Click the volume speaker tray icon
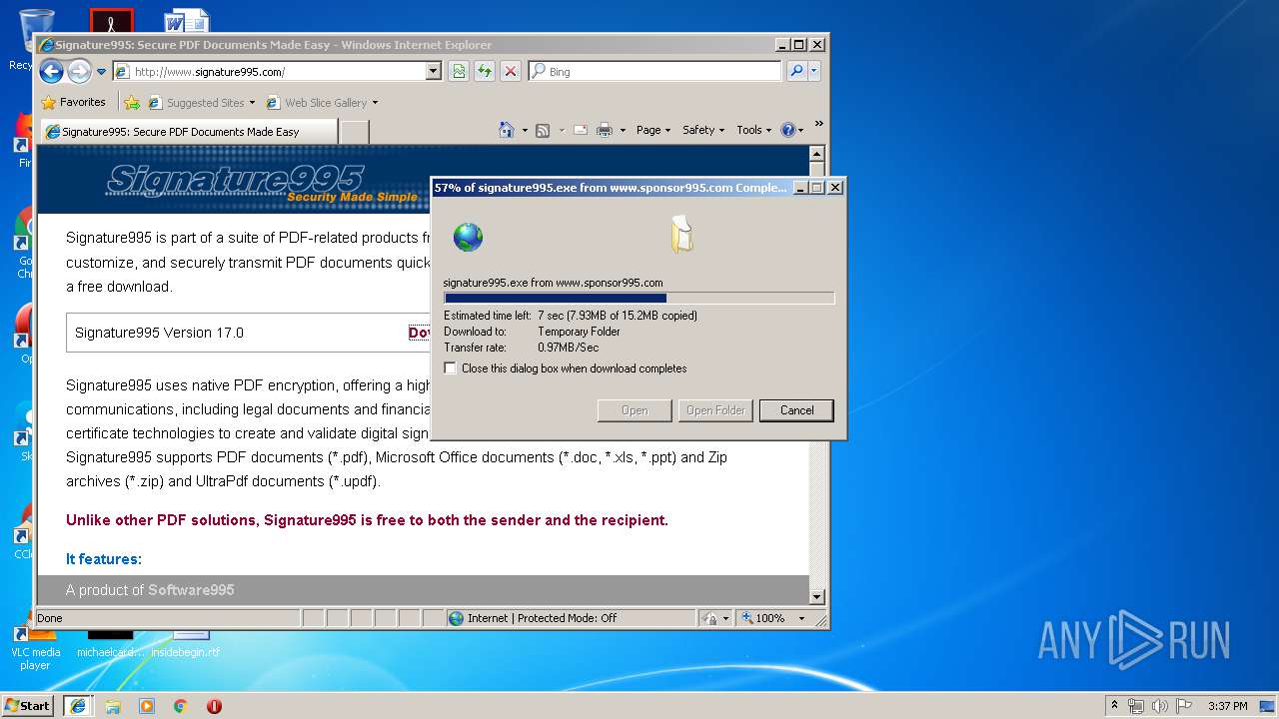Screen dimensions: 1279x719 [x=1160, y=706]
